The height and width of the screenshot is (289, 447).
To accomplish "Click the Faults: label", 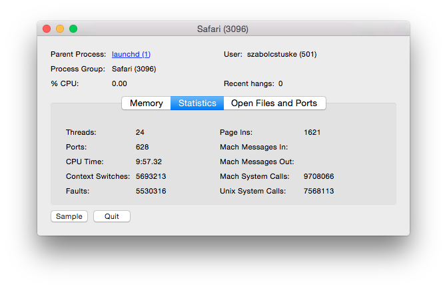I will 77,191.
